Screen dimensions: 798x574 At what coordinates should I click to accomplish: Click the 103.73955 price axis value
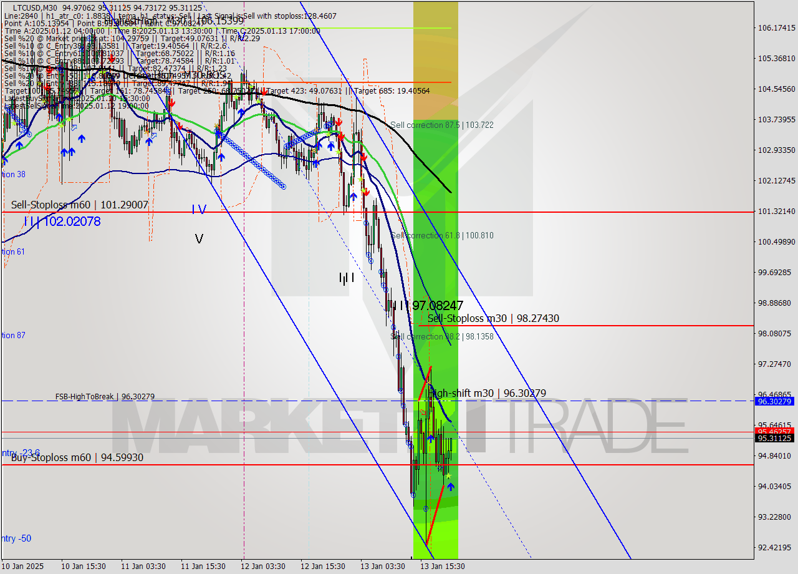[x=776, y=119]
